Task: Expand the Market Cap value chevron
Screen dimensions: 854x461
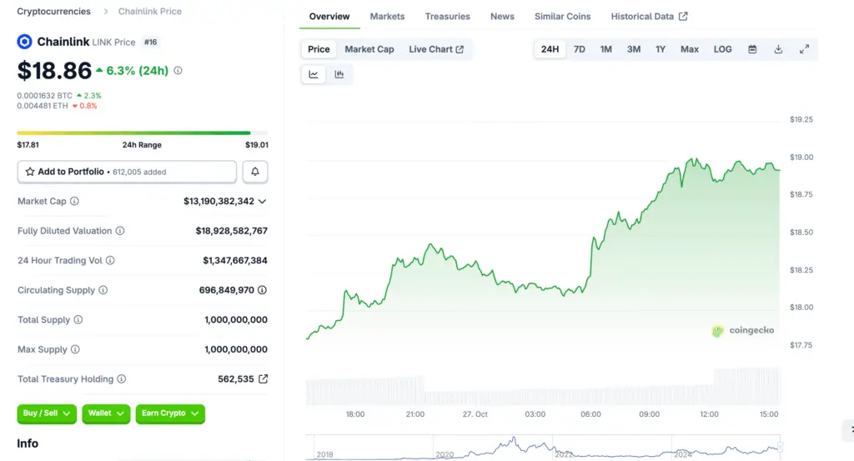Action: (263, 202)
